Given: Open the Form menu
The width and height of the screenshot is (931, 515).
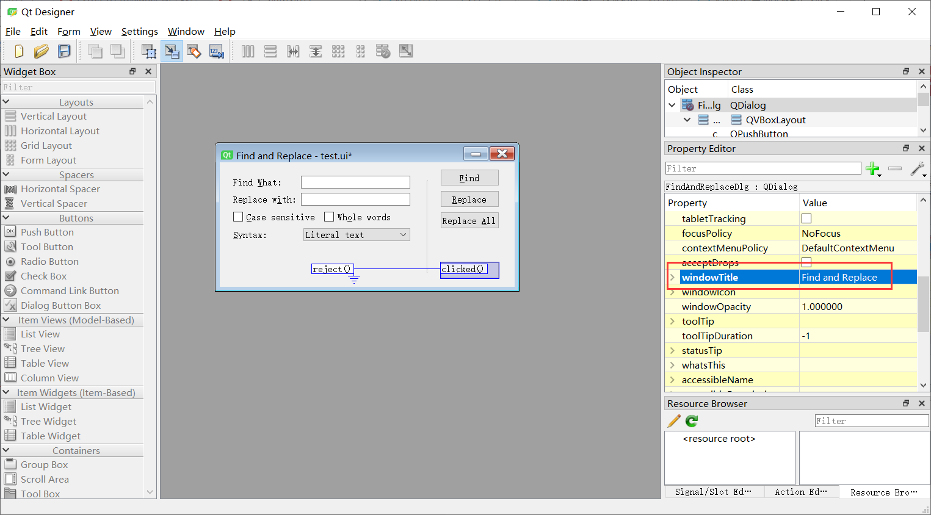Looking at the screenshot, I should tap(68, 31).
